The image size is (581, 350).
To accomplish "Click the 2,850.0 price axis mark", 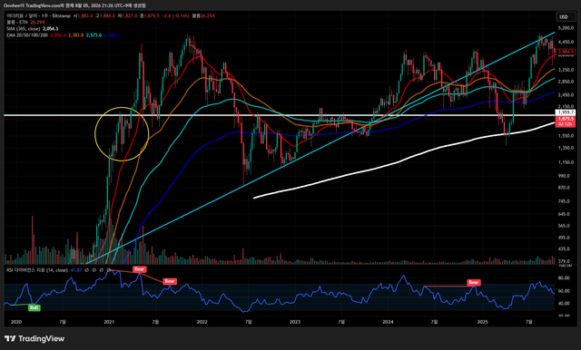I will pos(566,82).
